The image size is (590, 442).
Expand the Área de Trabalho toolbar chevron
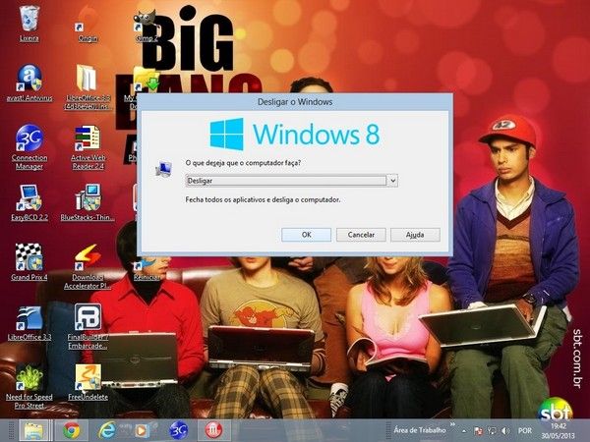[452, 424]
